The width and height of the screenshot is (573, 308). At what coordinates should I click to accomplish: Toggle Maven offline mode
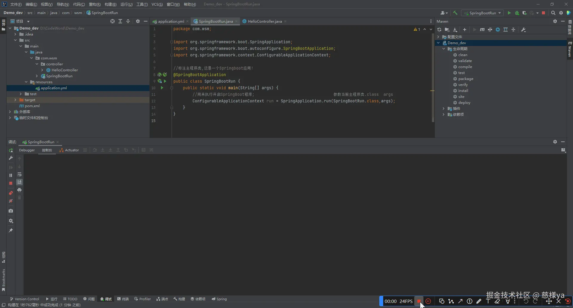tap(490, 30)
